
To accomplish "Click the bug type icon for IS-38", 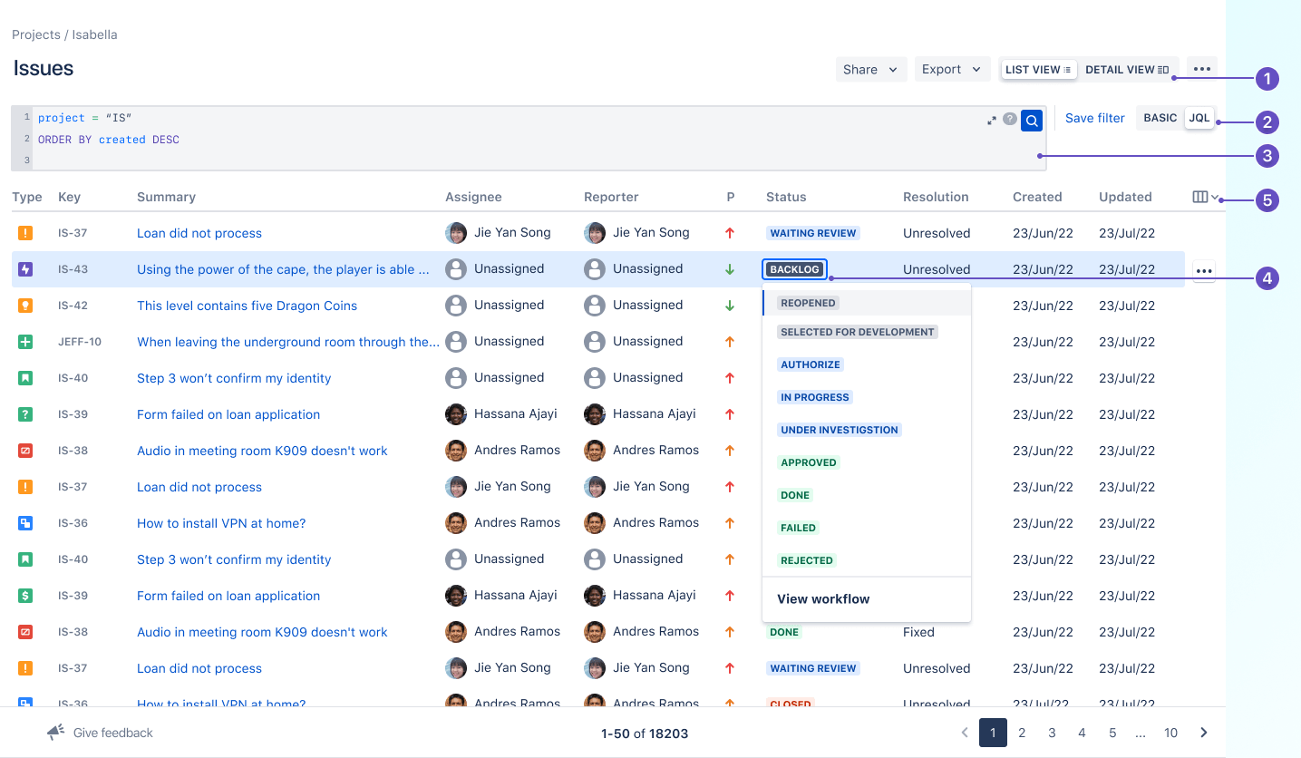I will (25, 451).
